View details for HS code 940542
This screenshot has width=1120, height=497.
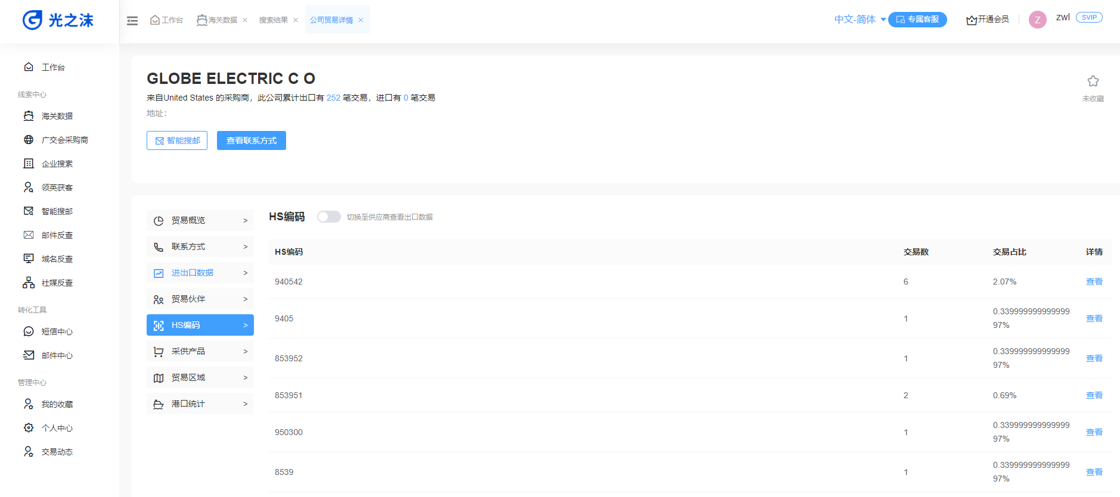click(1094, 282)
